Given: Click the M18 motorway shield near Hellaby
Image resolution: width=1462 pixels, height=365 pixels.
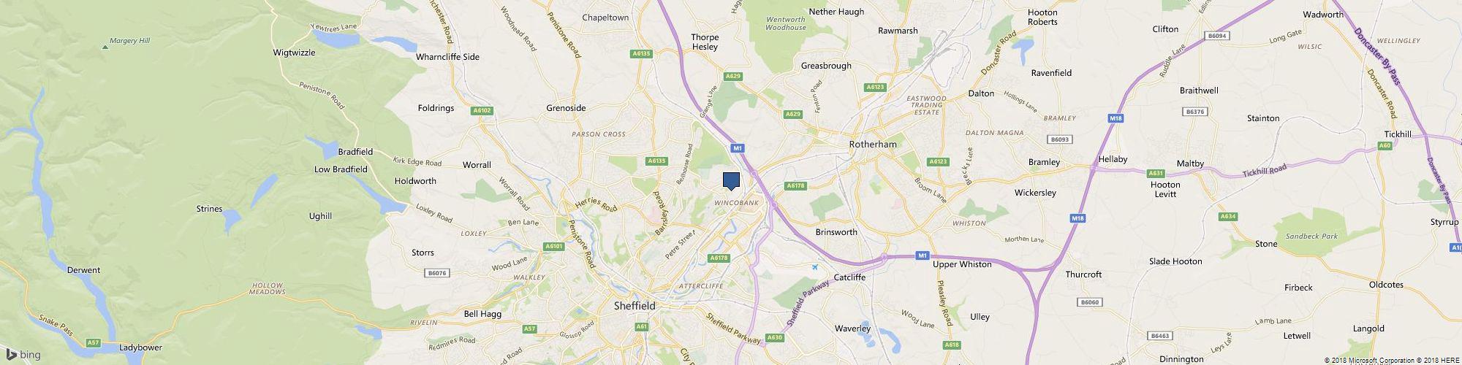Looking at the screenshot, I should (1115, 118).
